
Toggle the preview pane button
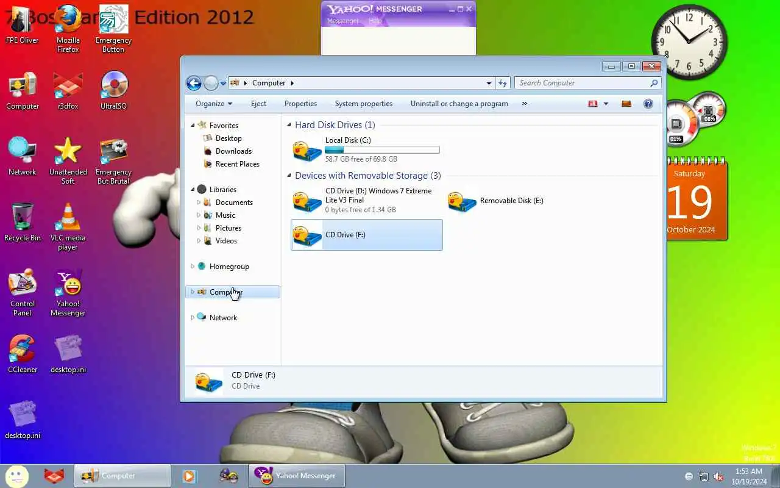pos(626,104)
